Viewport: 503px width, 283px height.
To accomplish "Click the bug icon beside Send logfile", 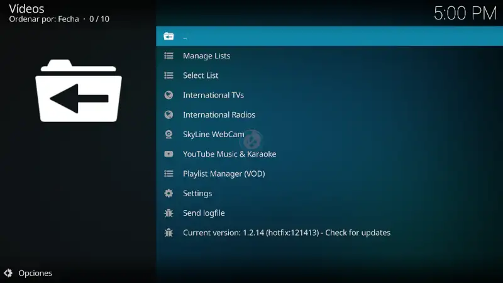I will 169,213.
